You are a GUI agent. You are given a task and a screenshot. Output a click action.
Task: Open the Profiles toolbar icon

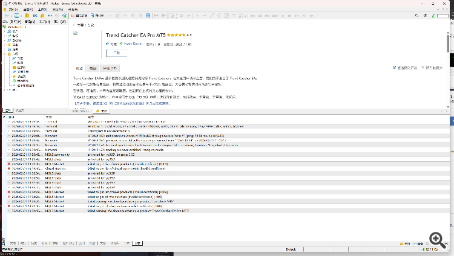coord(16,16)
